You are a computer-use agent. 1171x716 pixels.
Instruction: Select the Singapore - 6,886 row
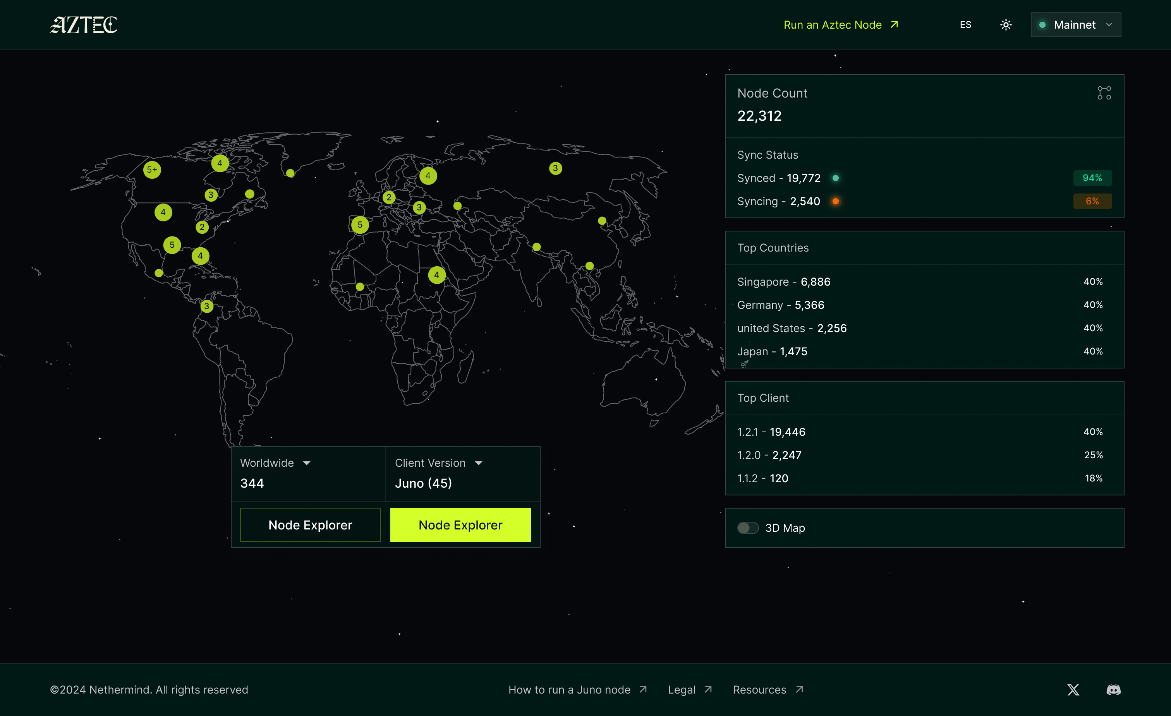(924, 282)
